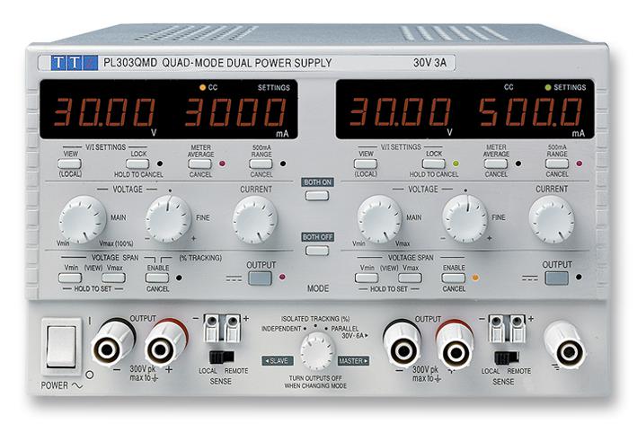637x424 pixels.
Task: Toggle the right channel OUTPUT button
Action: [557, 278]
